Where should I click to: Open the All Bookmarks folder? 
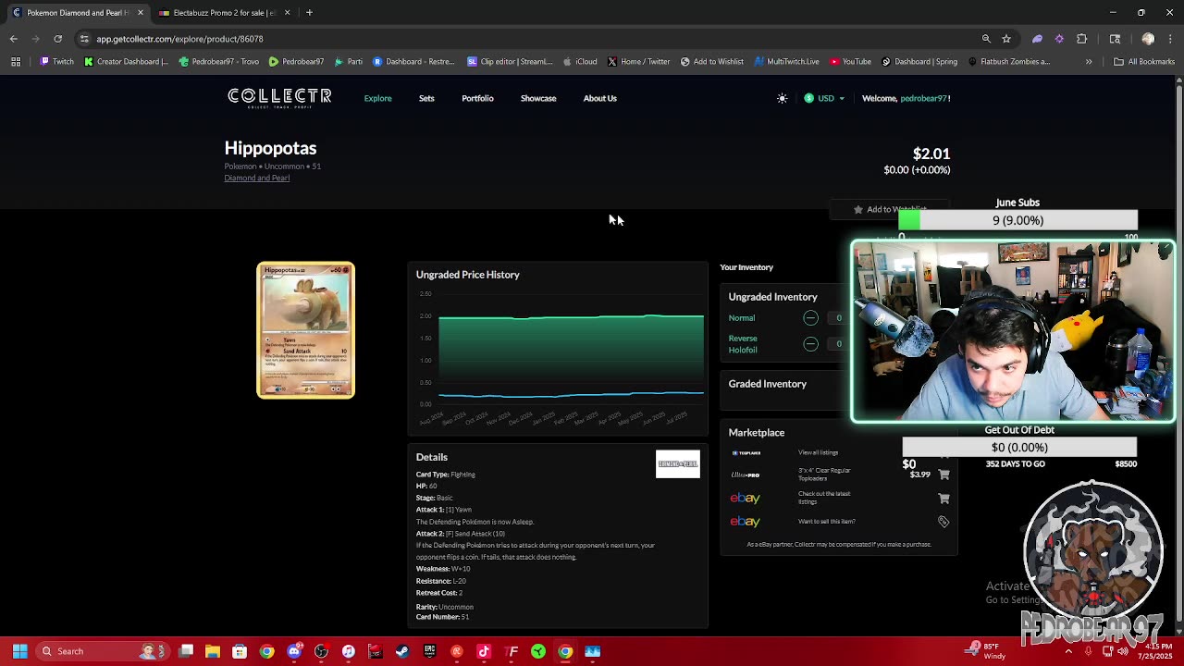pos(1144,62)
